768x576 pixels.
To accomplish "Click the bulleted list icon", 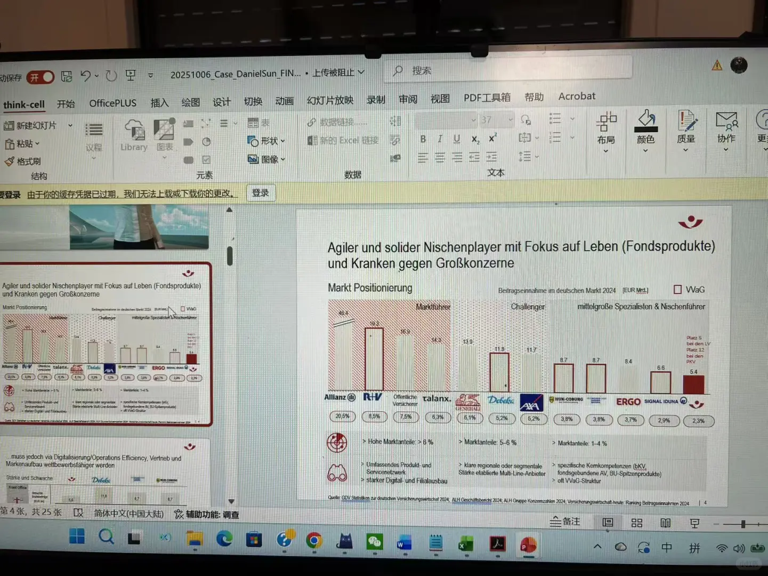I will coord(555,118).
